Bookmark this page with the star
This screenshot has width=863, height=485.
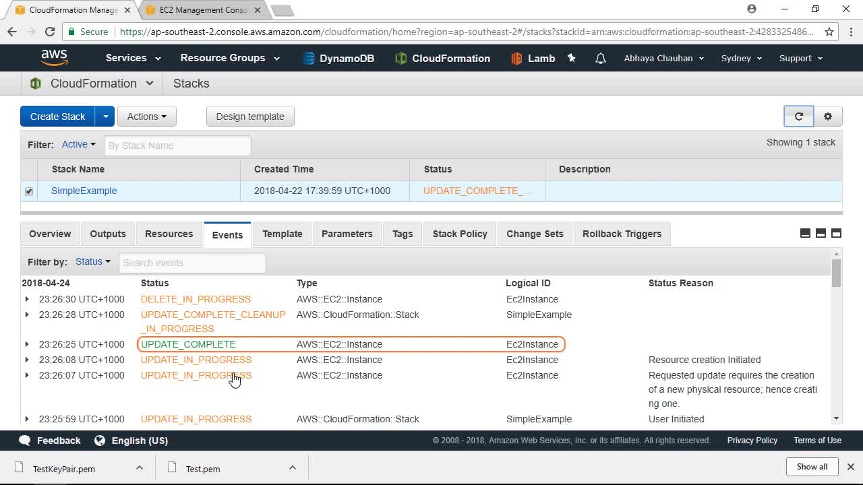coord(829,32)
